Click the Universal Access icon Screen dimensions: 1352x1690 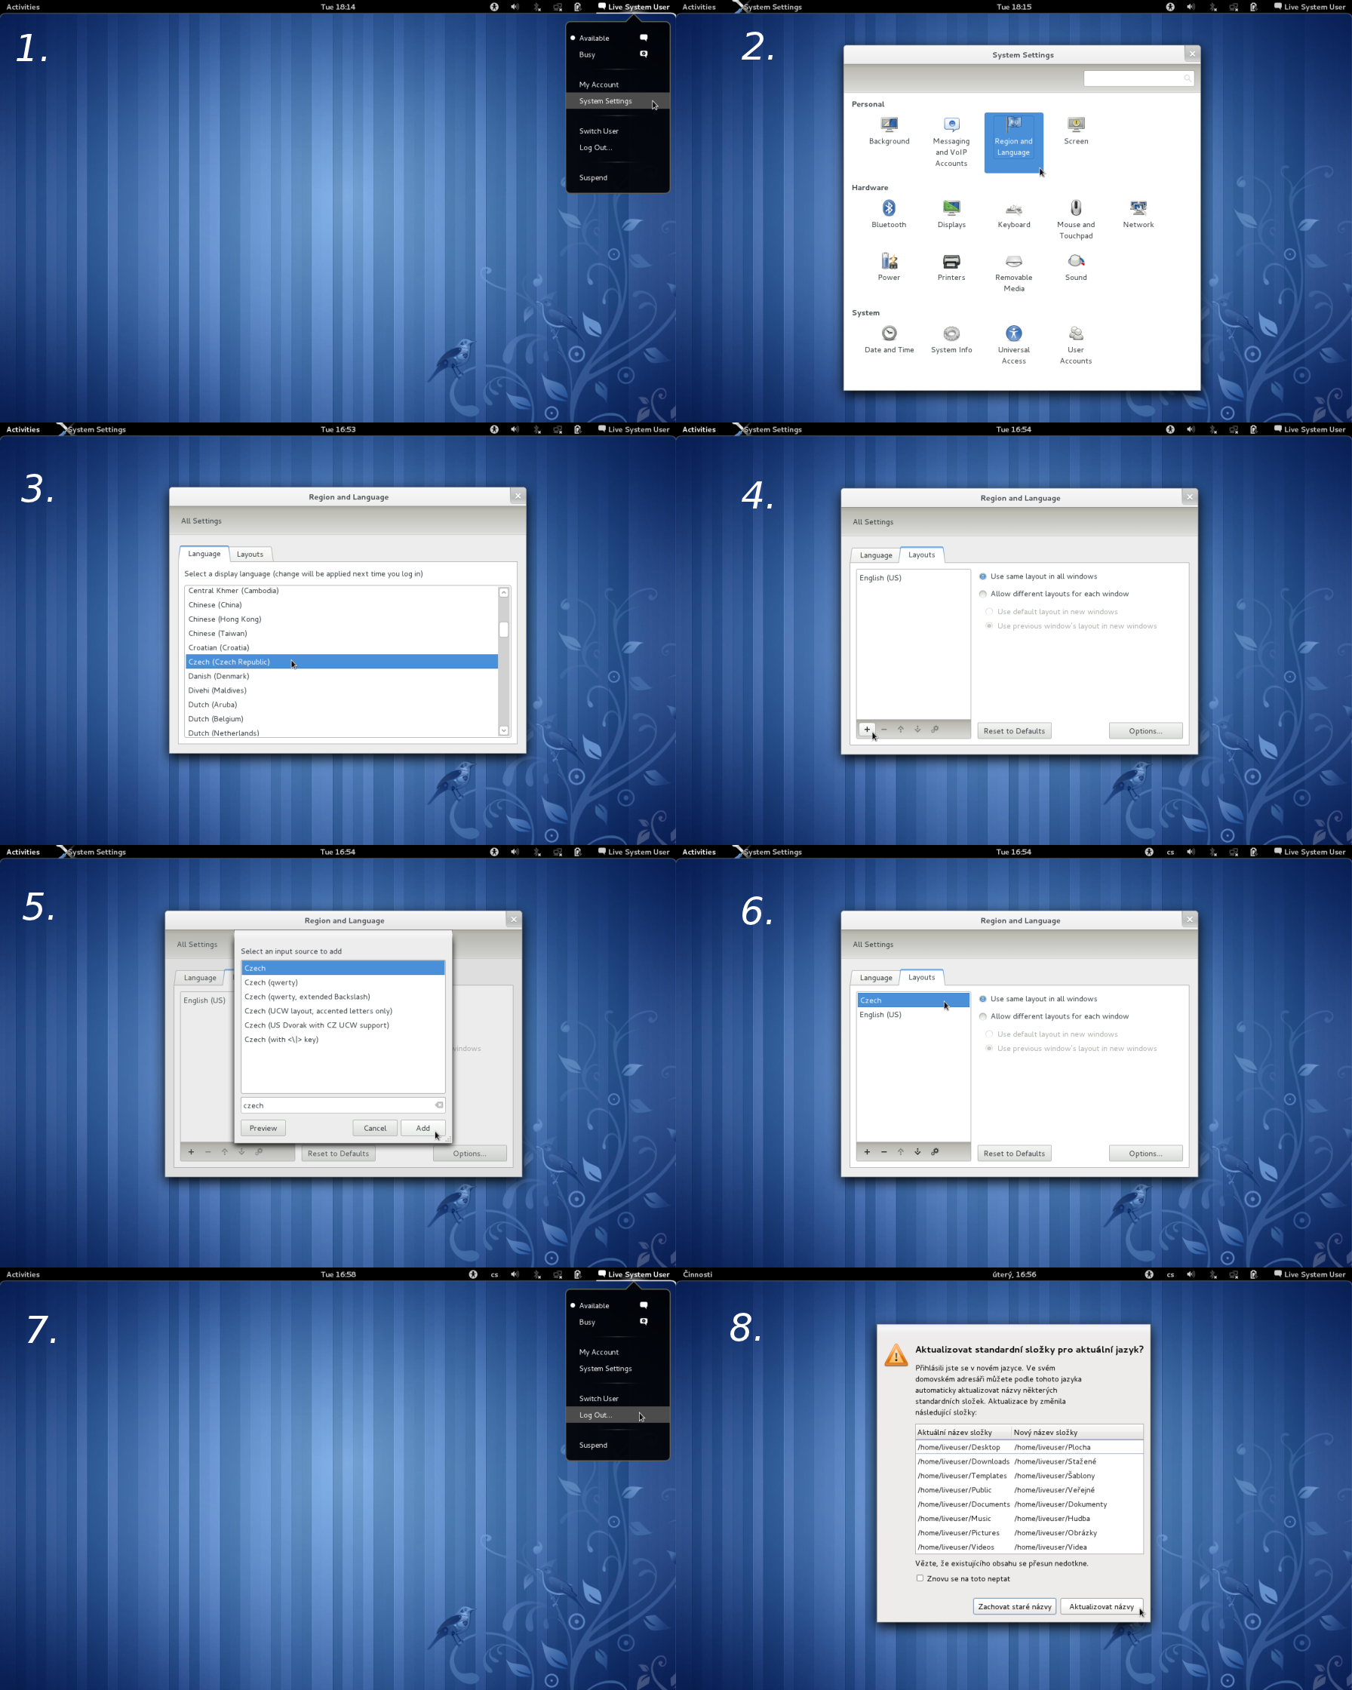click(1013, 334)
